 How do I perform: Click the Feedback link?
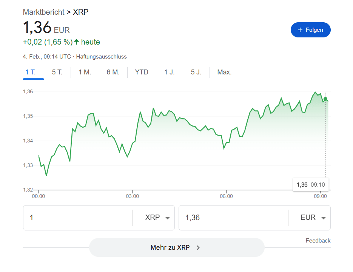pyautogui.click(x=318, y=241)
